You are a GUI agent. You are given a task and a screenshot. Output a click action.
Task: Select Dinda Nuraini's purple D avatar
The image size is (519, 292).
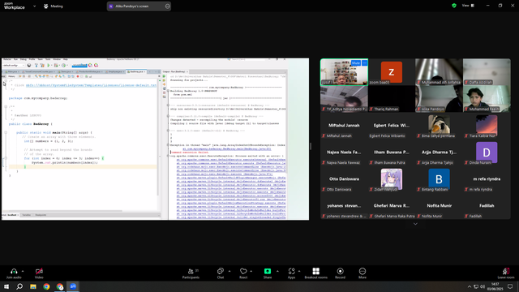487,152
